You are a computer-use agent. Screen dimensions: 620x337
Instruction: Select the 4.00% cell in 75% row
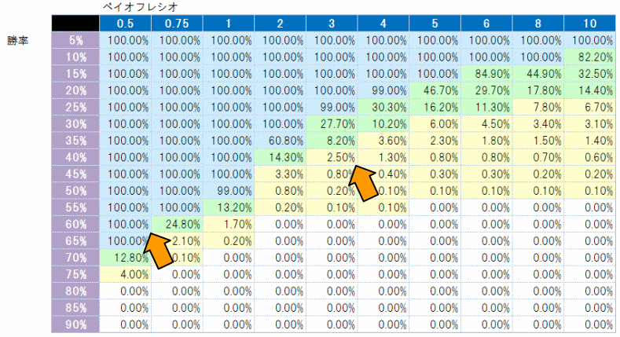pyautogui.click(x=126, y=274)
